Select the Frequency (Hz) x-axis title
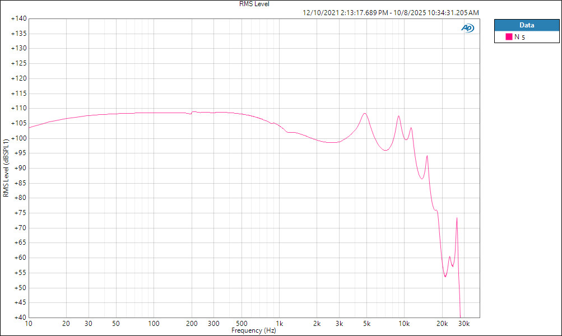Screen dimensions: 562x336 click(x=254, y=331)
